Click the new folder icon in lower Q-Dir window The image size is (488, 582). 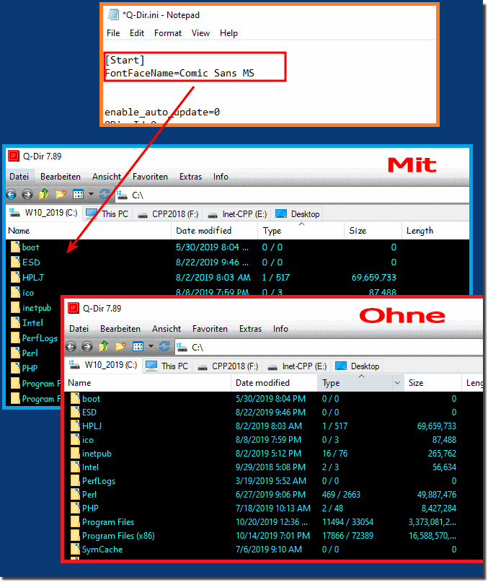(x=120, y=346)
